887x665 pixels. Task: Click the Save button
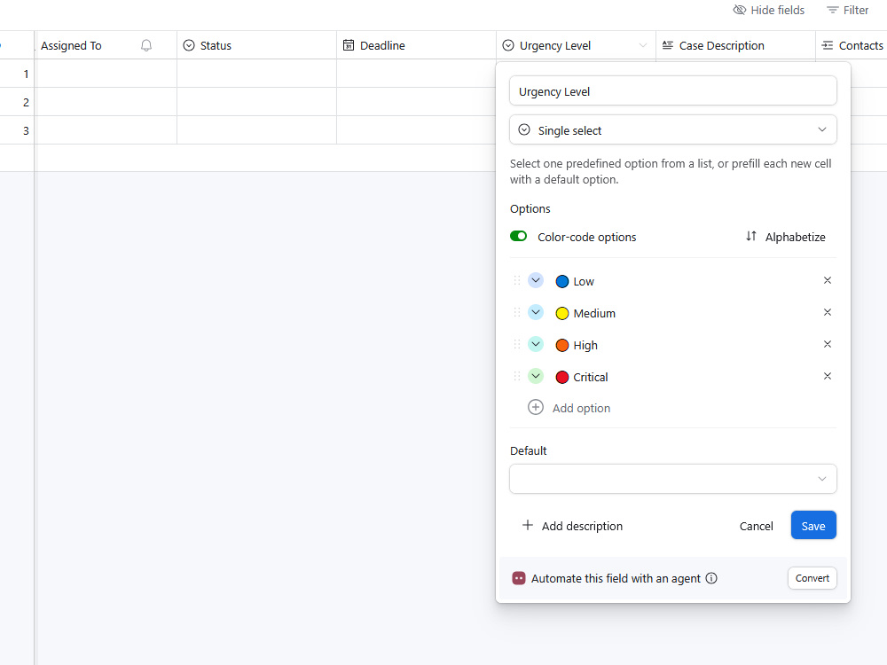pyautogui.click(x=812, y=525)
